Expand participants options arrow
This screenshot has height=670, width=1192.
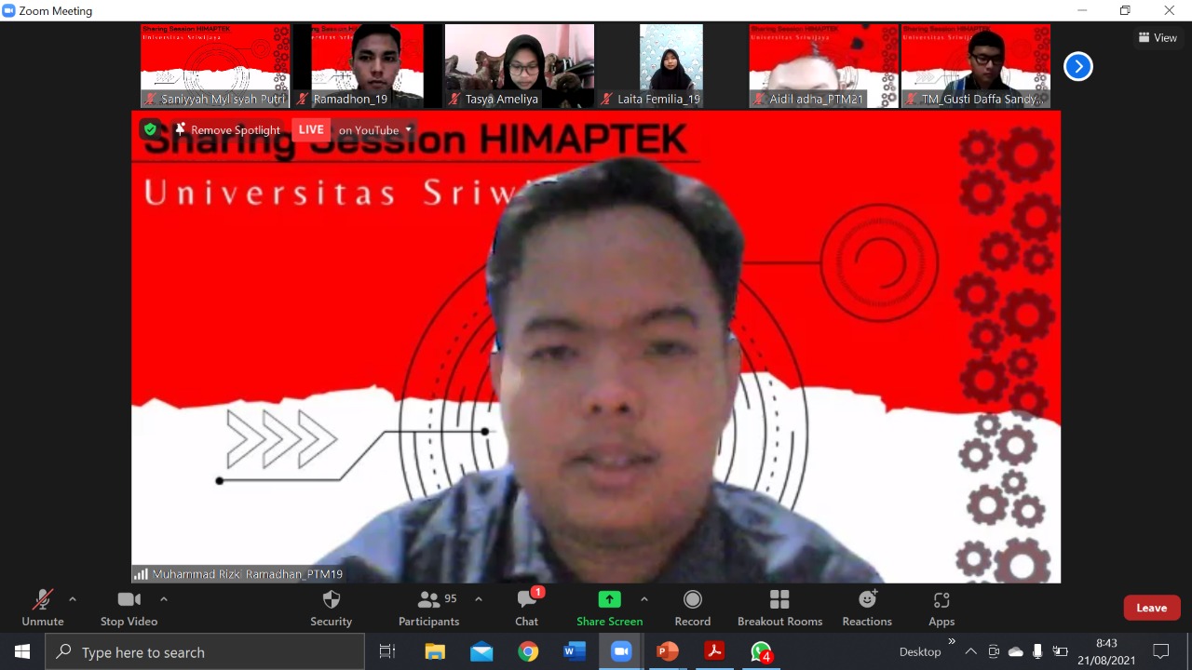[479, 599]
